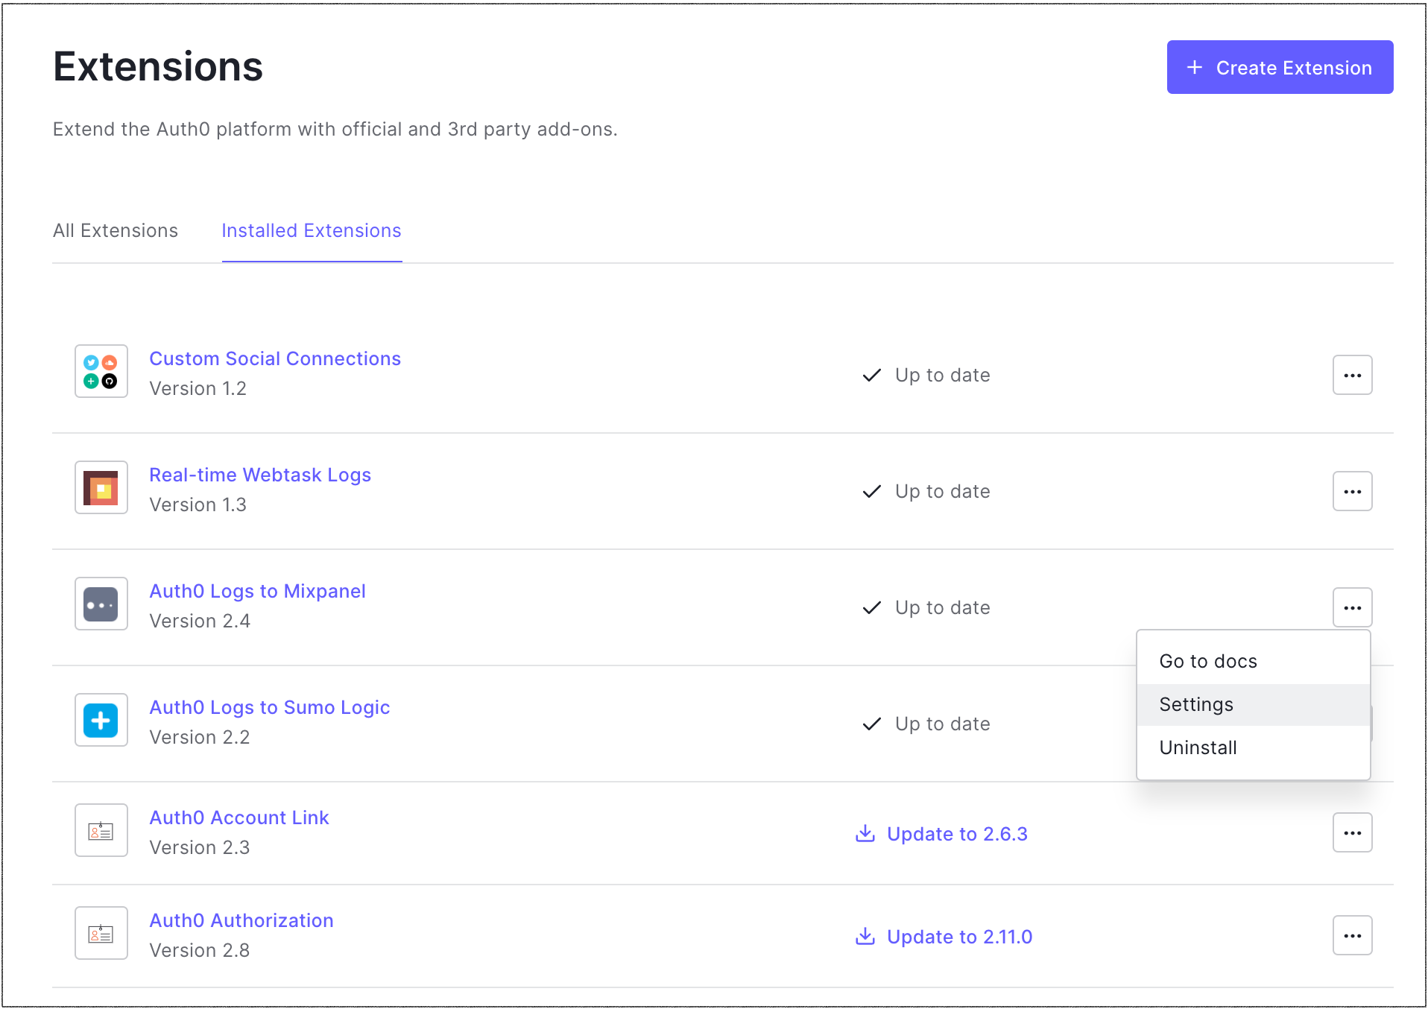
Task: Select Settings in the context menu
Action: tap(1254, 704)
